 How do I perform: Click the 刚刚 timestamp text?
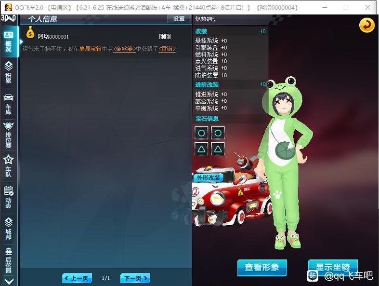tap(165, 37)
